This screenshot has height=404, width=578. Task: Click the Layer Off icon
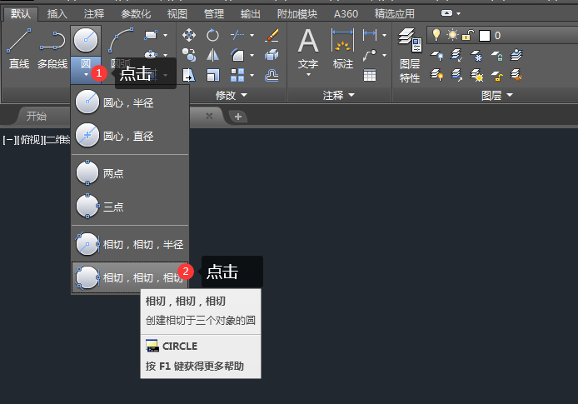point(437,56)
